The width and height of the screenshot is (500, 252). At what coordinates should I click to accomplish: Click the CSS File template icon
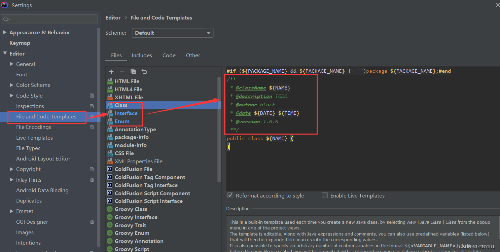(109, 153)
